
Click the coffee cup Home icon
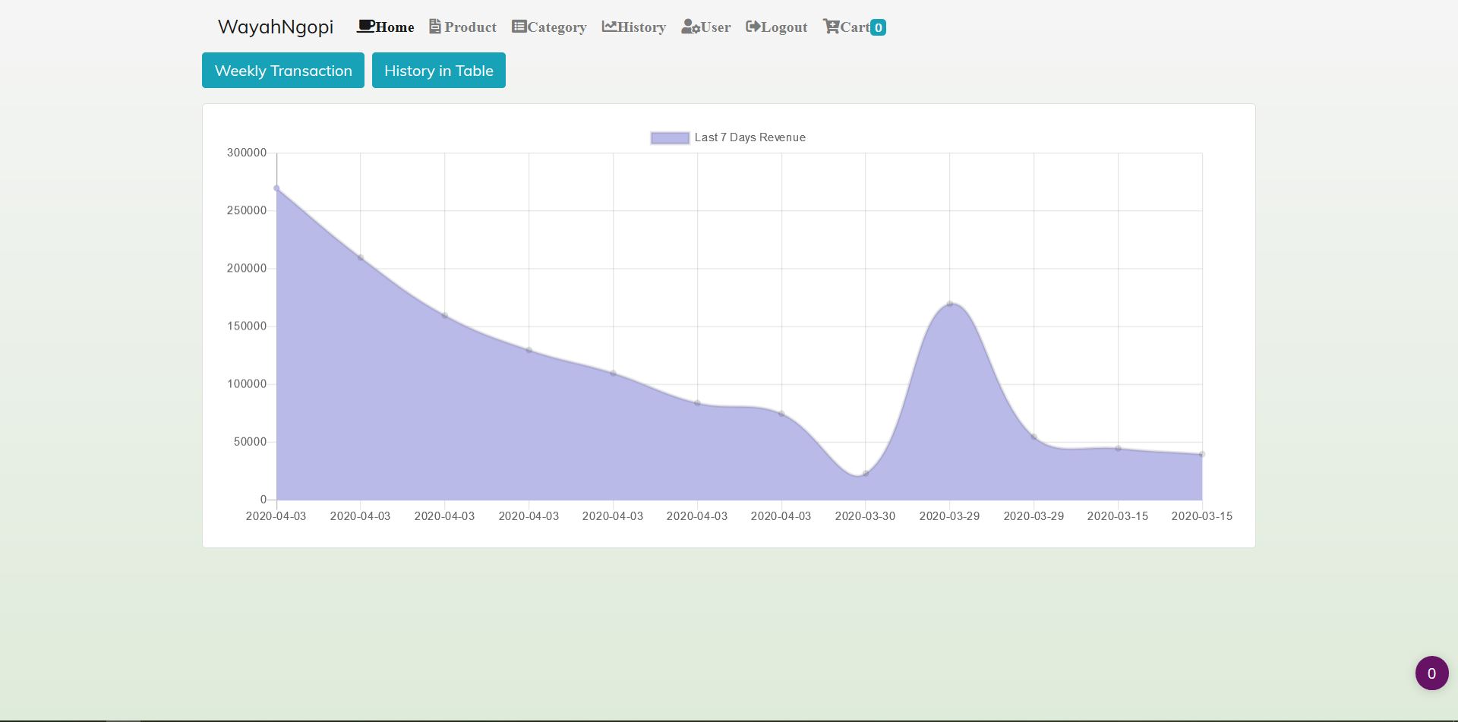(366, 27)
